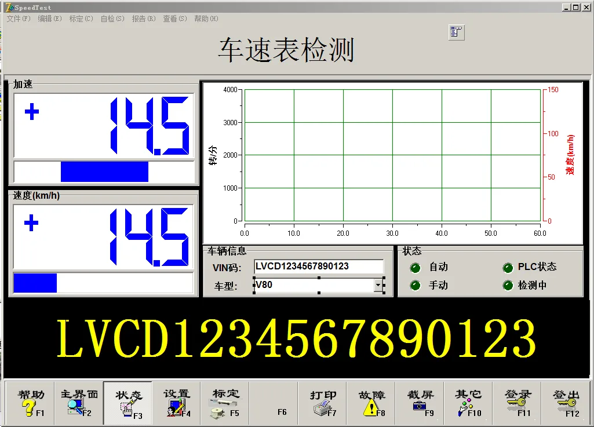Viewport: 594px width, 427px height.
Task: Open the 帮助 F1 help icon
Action: [30, 403]
